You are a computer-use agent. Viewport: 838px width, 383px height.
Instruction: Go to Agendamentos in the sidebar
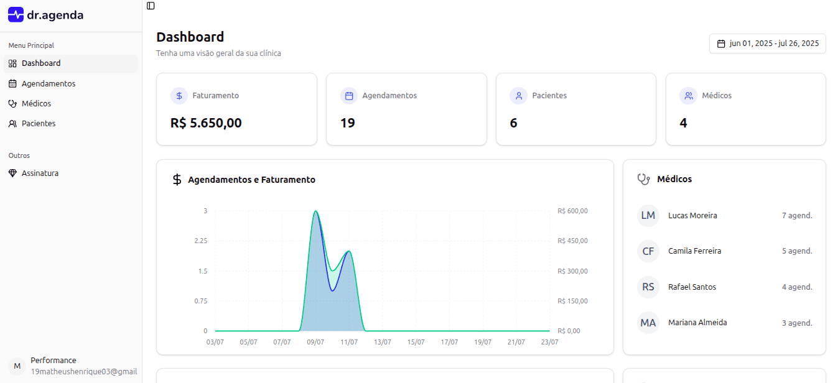[x=48, y=83]
